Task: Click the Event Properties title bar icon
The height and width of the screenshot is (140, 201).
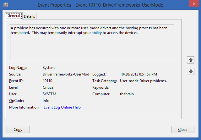Action: tap(6, 5)
